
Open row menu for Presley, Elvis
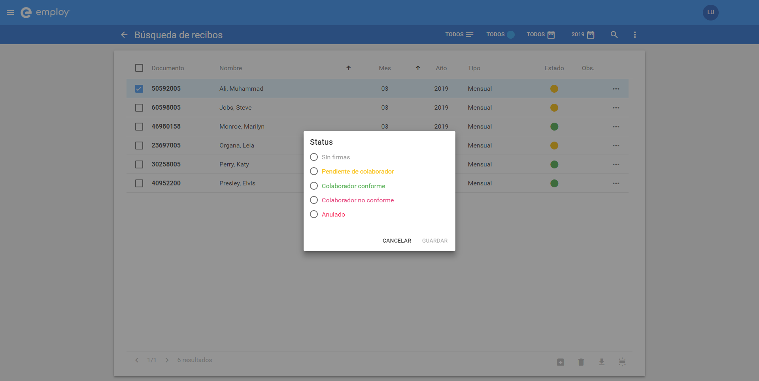tap(616, 183)
